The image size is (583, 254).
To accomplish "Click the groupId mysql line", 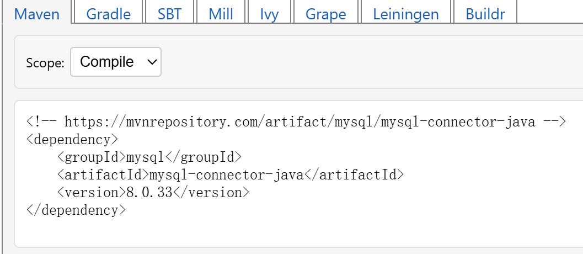I will tap(149, 157).
